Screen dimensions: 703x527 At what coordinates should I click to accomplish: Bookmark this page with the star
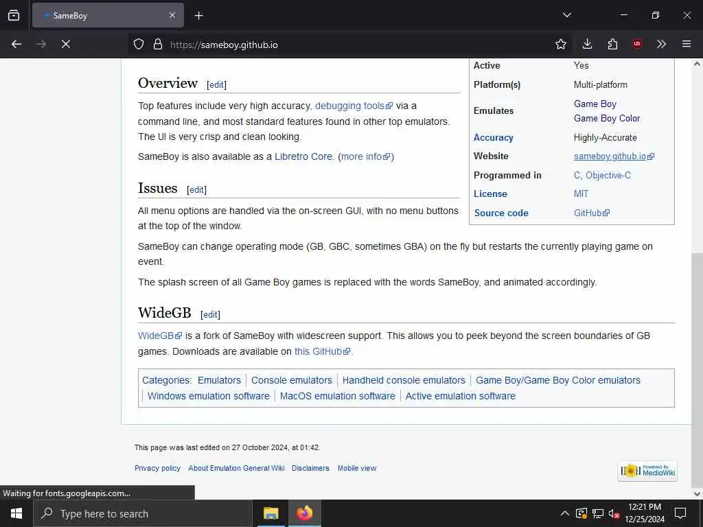click(560, 44)
